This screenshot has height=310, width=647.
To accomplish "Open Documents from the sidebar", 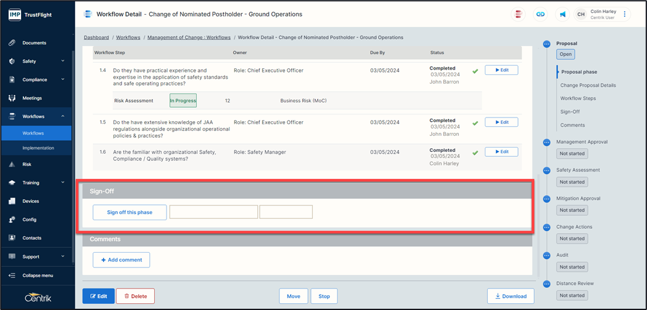I will pyautogui.click(x=34, y=43).
